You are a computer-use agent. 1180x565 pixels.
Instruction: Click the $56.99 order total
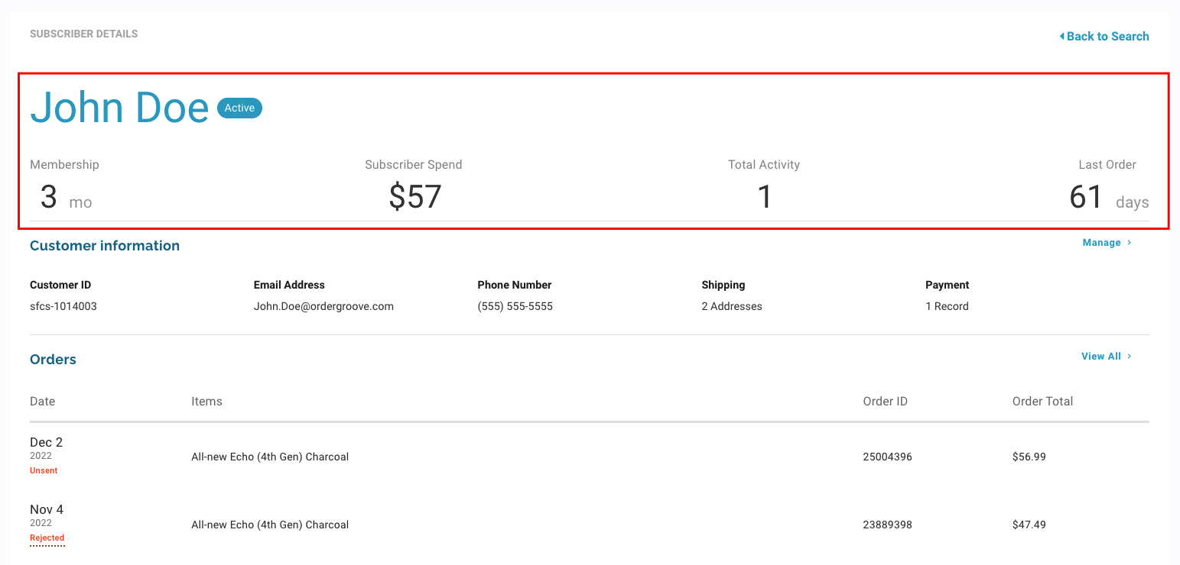coord(1029,457)
